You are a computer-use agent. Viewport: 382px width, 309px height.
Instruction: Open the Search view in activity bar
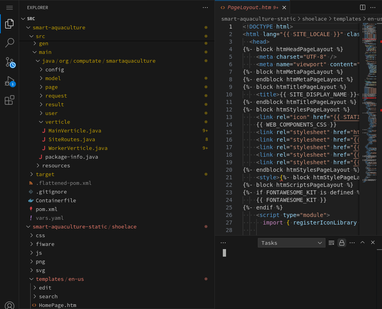click(x=10, y=42)
